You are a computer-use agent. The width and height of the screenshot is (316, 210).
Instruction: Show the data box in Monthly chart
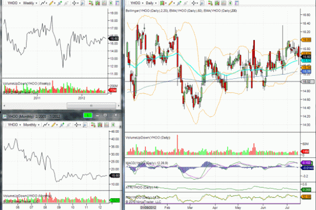(x=85, y=125)
